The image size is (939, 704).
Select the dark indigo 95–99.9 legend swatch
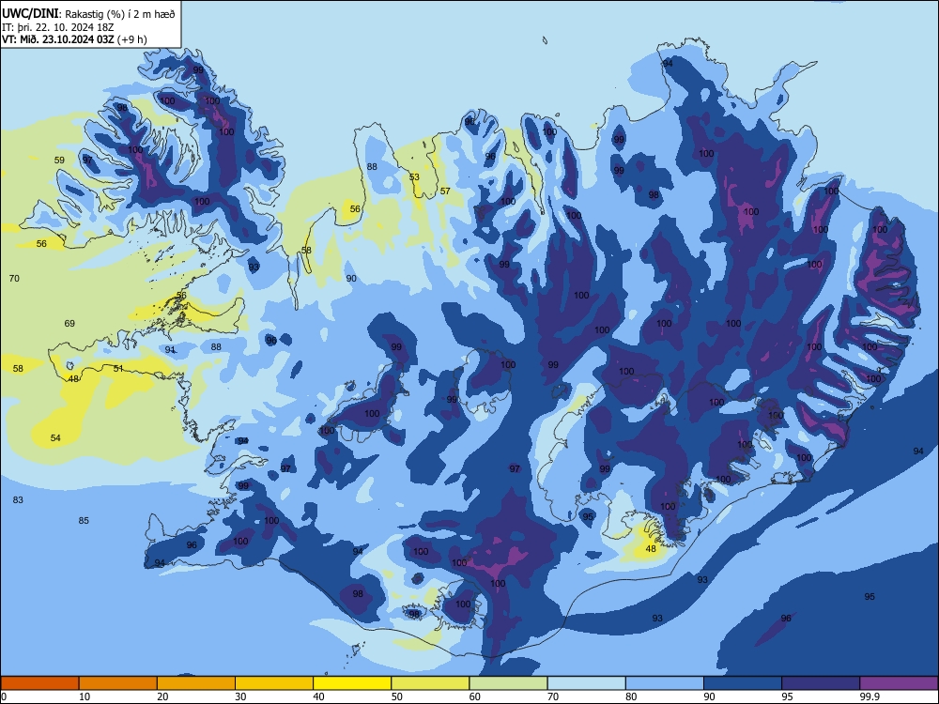[x=821, y=683]
